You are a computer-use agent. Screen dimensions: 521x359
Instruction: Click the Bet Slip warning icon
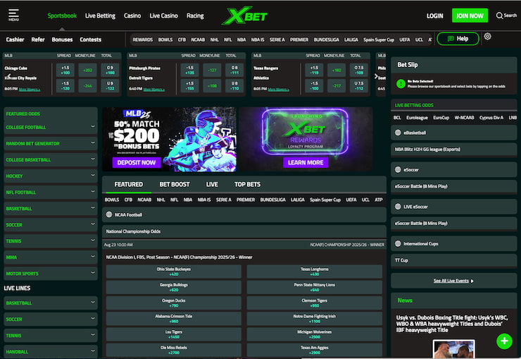(x=401, y=83)
